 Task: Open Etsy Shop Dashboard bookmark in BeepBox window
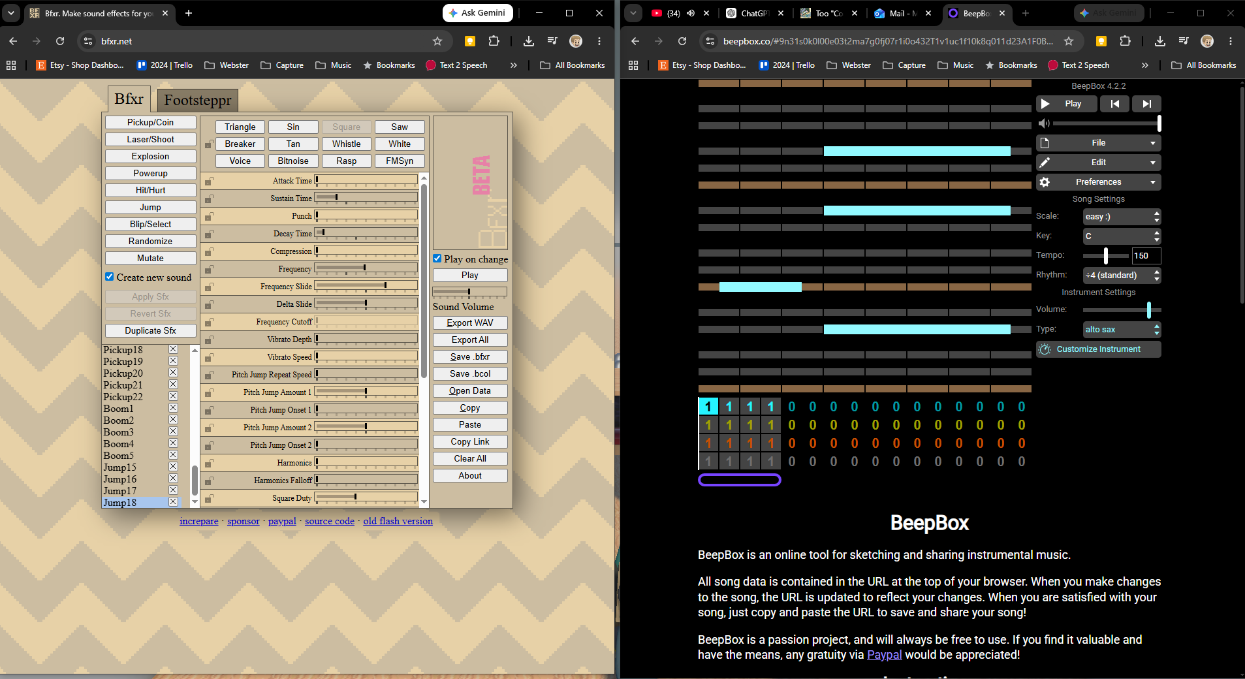click(702, 65)
